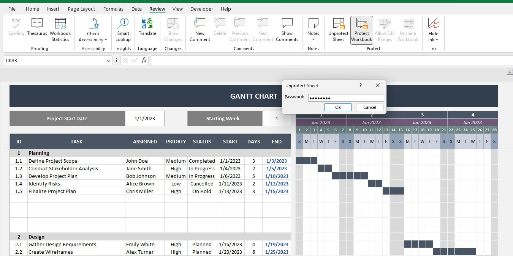Open the Translate tool
This screenshot has height=256, width=513.
(x=147, y=28)
